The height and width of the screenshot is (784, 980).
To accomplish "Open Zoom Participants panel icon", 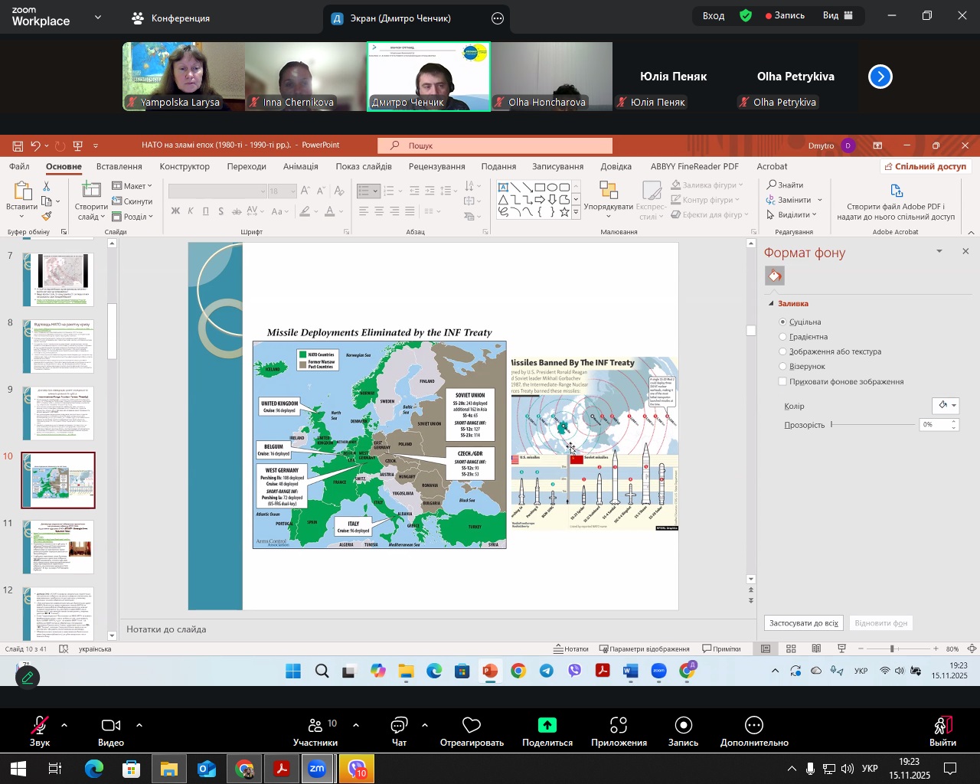I will 315,726.
